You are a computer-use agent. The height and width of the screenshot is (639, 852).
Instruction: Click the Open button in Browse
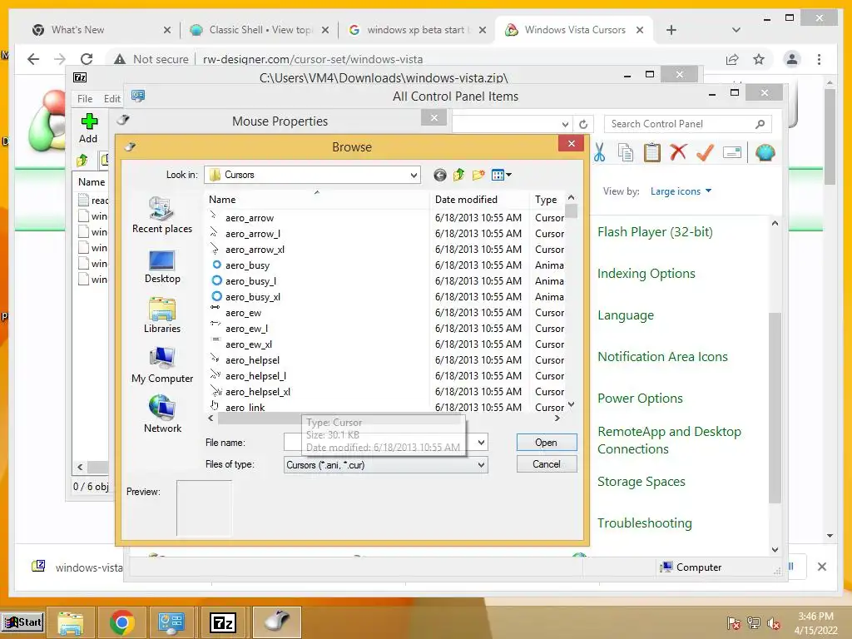coord(546,443)
